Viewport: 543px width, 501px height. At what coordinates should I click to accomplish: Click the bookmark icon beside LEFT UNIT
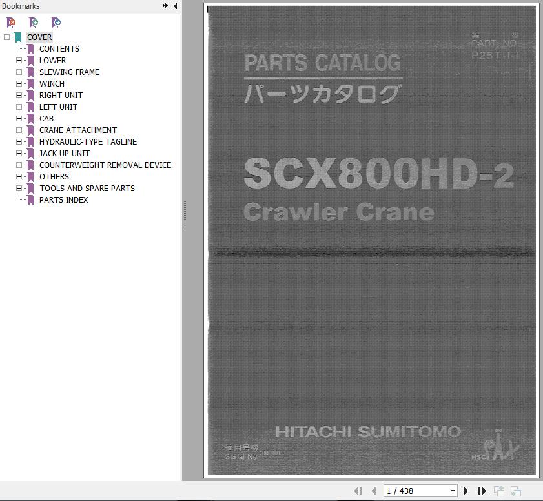(x=30, y=107)
